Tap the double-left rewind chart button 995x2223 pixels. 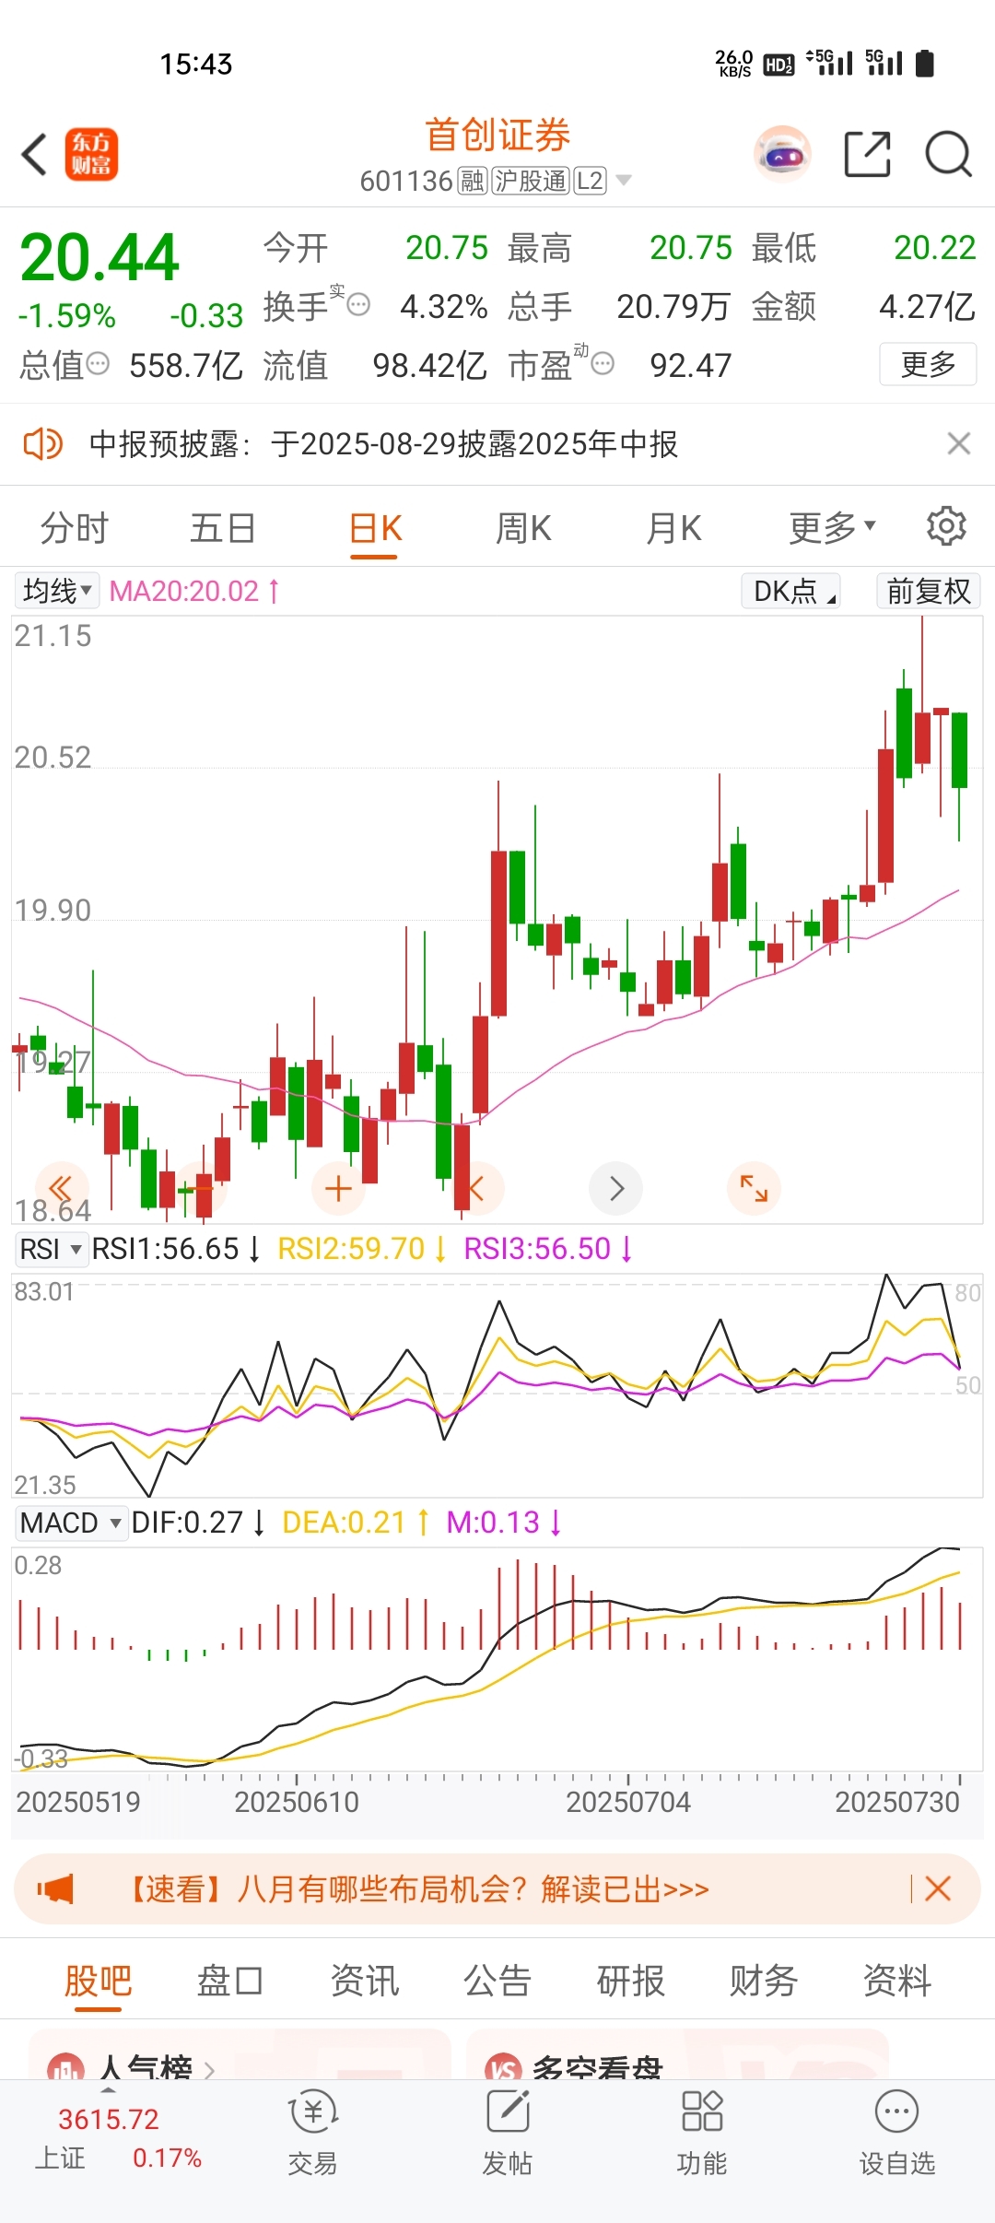tap(61, 1188)
